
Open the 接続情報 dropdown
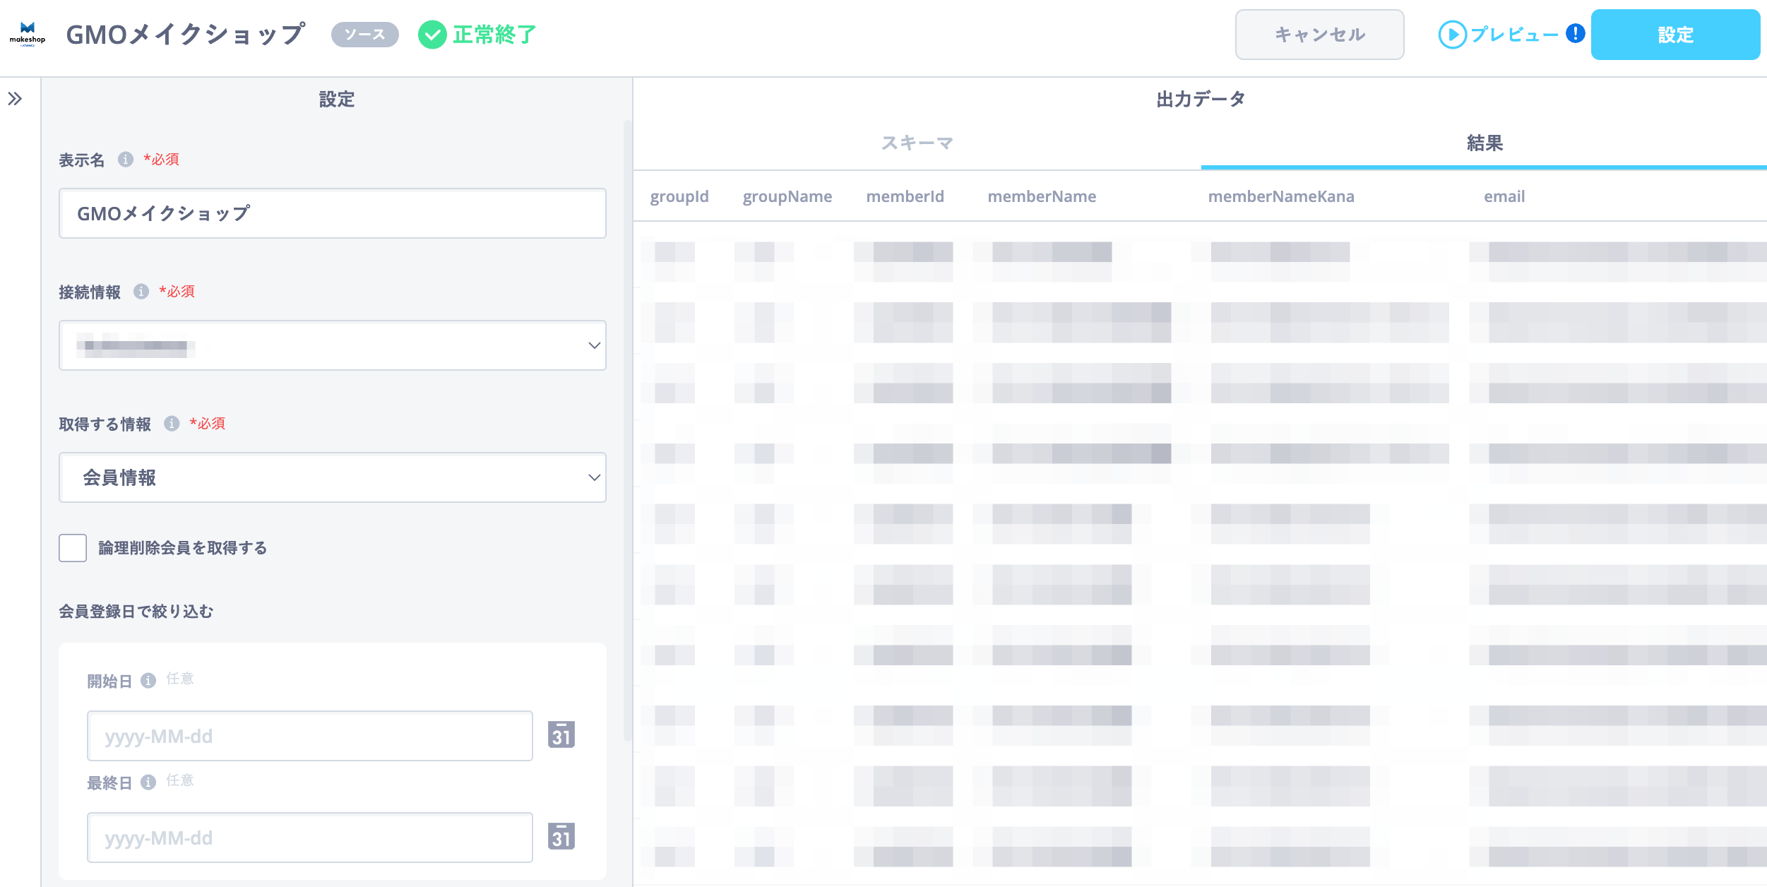(333, 345)
